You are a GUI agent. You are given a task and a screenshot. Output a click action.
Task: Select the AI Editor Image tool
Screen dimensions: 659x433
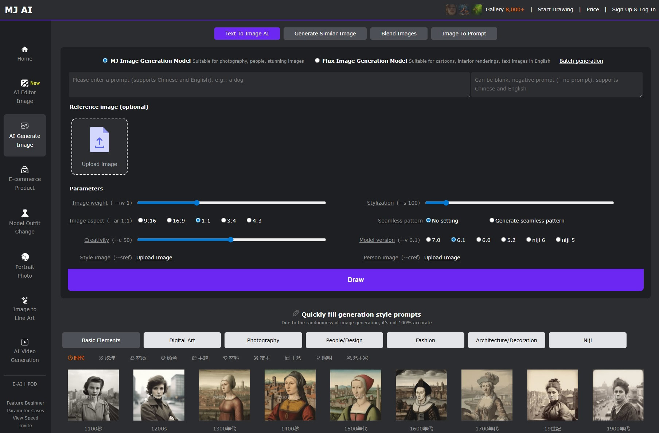coord(25,92)
